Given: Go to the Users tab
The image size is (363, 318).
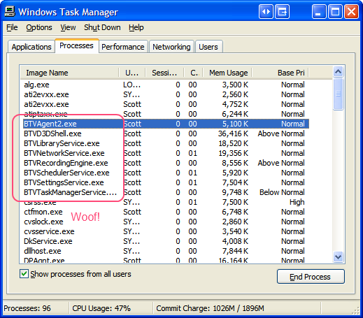Looking at the screenshot, I should (208, 47).
